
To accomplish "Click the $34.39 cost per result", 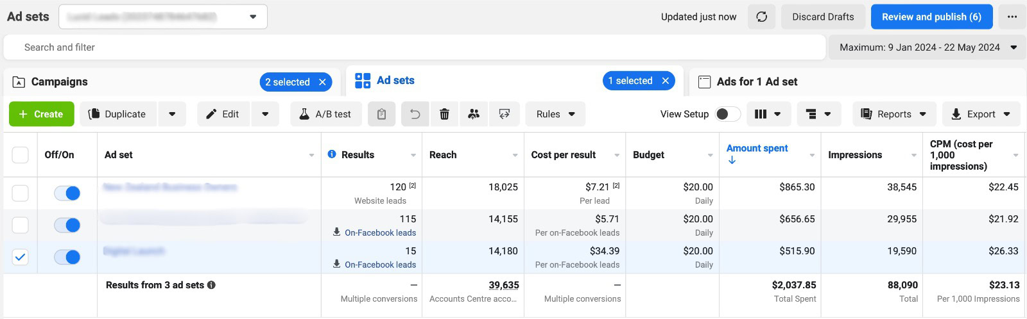I will tap(605, 251).
